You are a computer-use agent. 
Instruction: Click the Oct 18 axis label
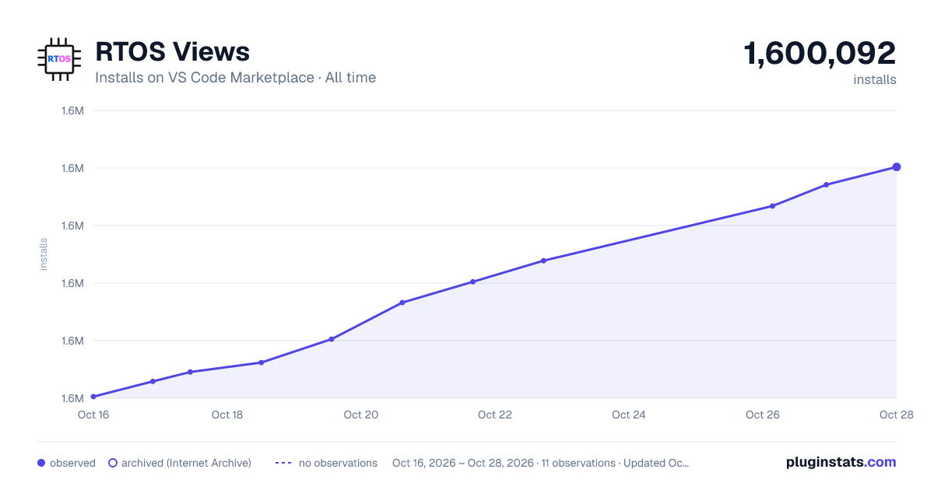227,415
